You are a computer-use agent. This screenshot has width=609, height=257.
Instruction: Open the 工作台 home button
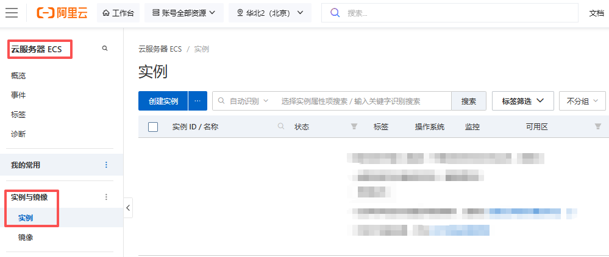[x=118, y=13]
